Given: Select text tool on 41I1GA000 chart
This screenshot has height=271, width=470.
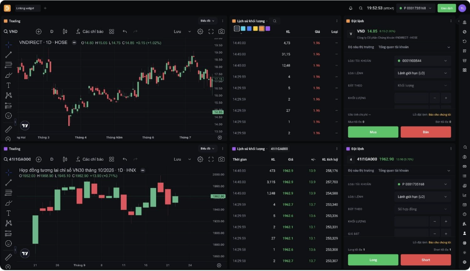Looking at the screenshot, I should point(8,213).
